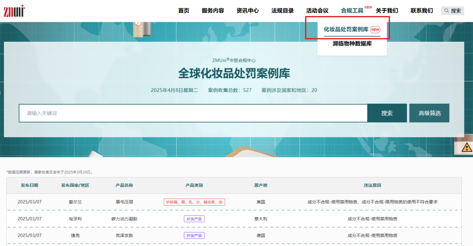473x246 pixels.
Task: Click the NEW badge beside 化妆品处罚案例库
Action: (x=375, y=29)
